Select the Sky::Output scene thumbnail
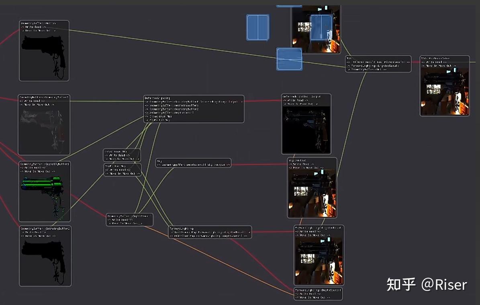Image resolution: width=480 pixels, height=305 pixels. 312,193
